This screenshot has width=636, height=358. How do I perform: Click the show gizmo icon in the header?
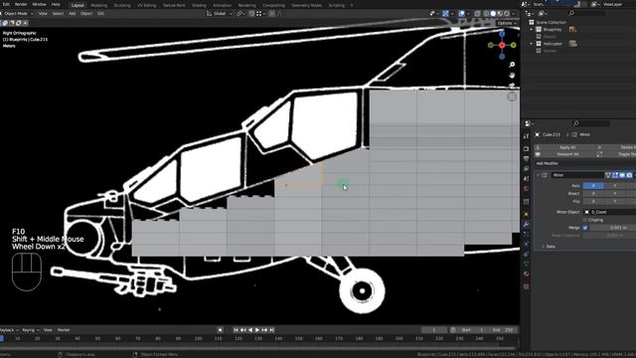pyautogui.click(x=446, y=13)
